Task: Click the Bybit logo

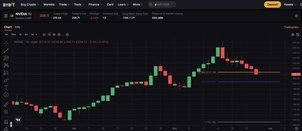Action: pyautogui.click(x=9, y=5)
